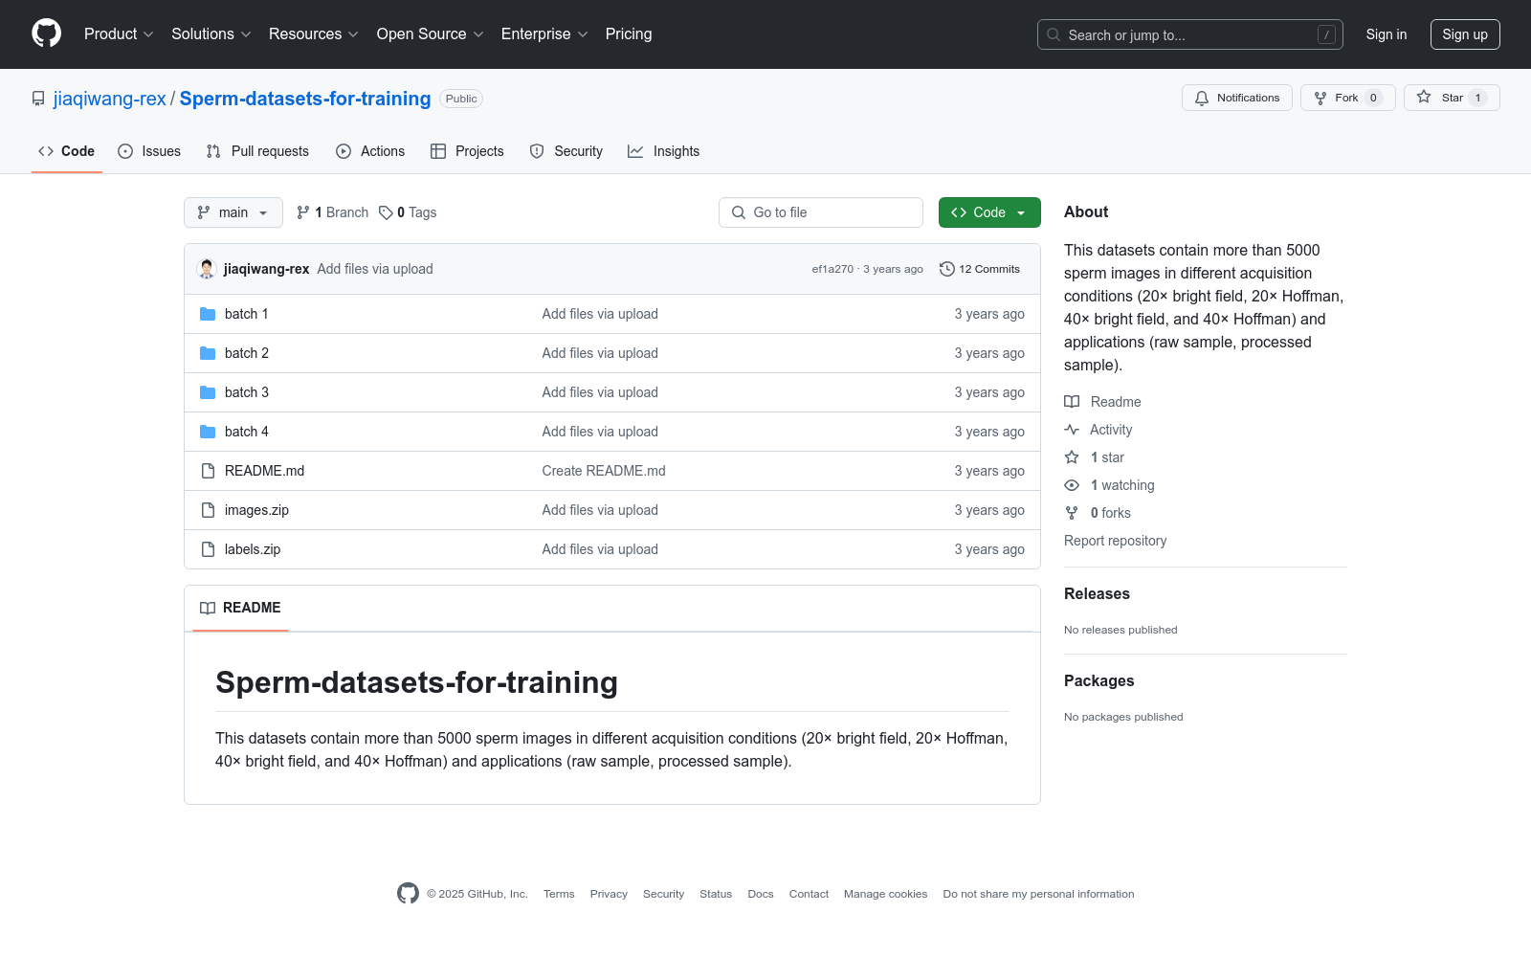Image resolution: width=1531 pixels, height=957 pixels.
Task: Click the Sign up button
Action: 1465,34
